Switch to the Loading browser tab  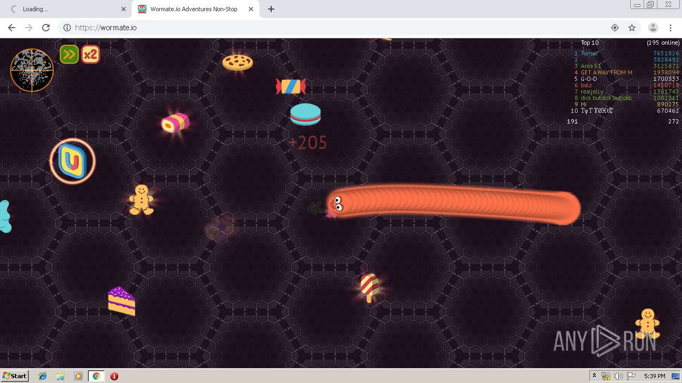pyautogui.click(x=66, y=9)
